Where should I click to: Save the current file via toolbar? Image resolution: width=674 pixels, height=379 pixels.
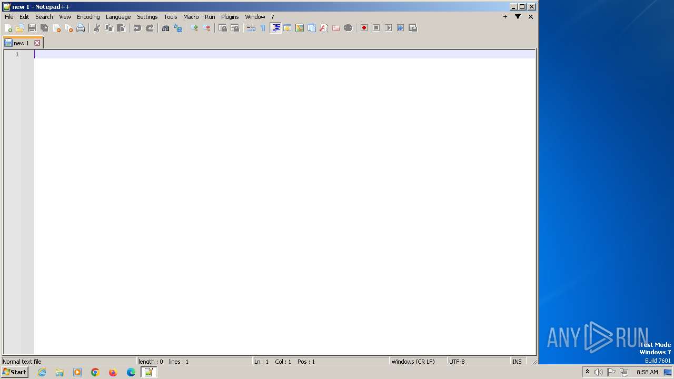(32, 28)
